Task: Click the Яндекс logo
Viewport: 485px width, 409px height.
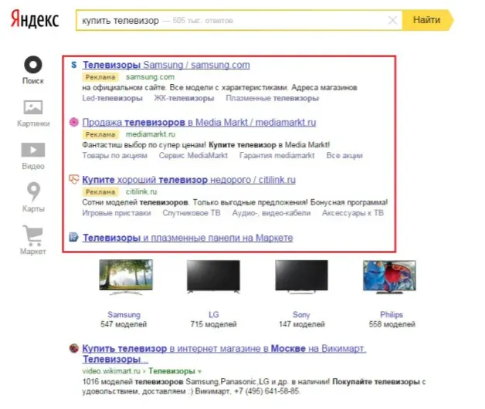Action: pyautogui.click(x=35, y=19)
